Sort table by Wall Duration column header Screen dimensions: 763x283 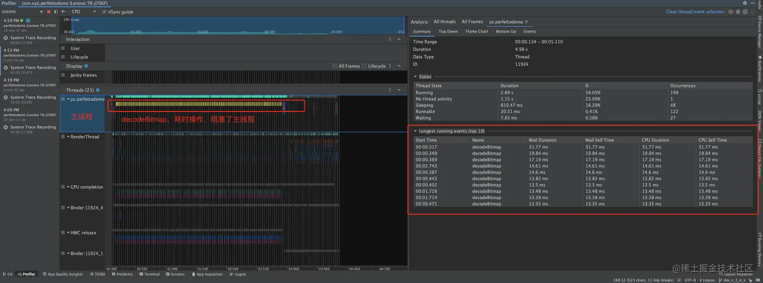(x=542, y=140)
